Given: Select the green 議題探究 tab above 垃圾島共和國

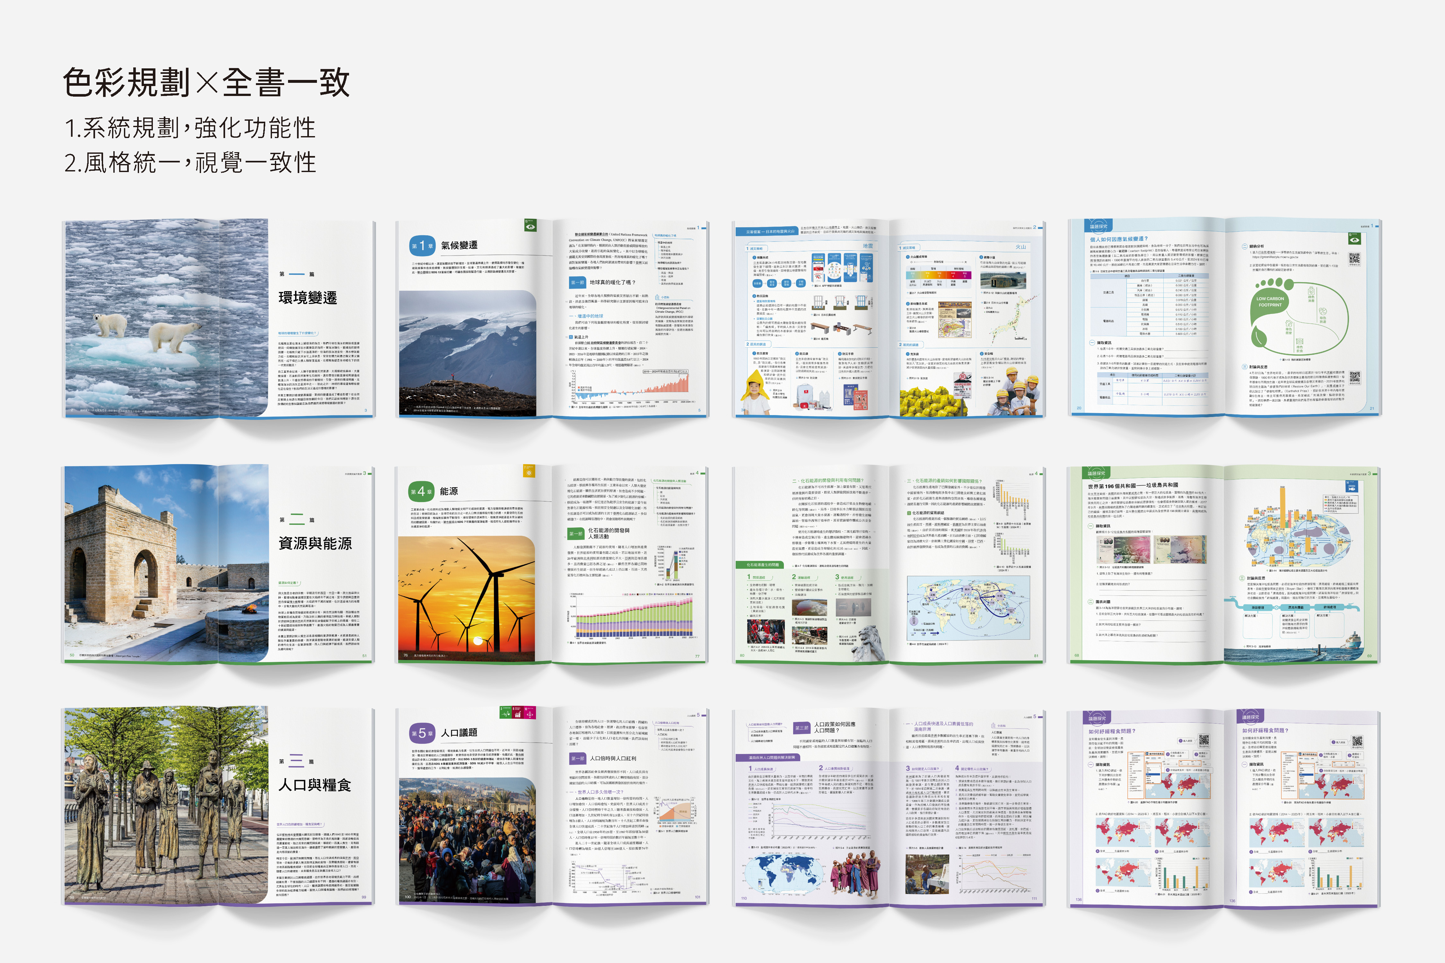Looking at the screenshot, I should pyautogui.click(x=1096, y=473).
